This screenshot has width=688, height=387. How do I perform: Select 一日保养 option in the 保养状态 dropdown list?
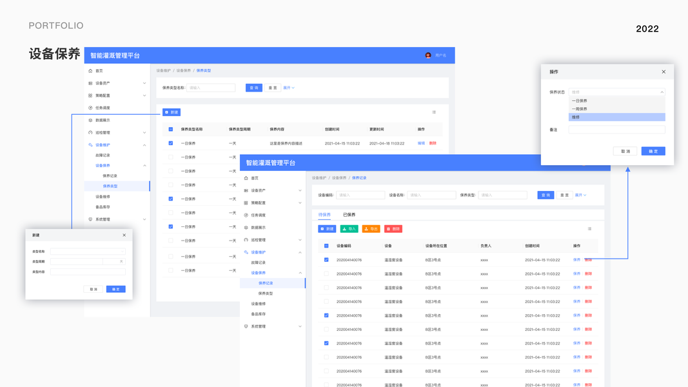617,101
